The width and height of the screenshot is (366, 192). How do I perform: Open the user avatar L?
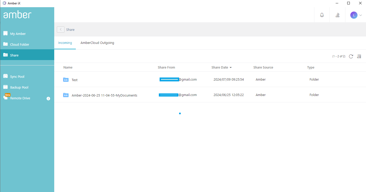(354, 15)
